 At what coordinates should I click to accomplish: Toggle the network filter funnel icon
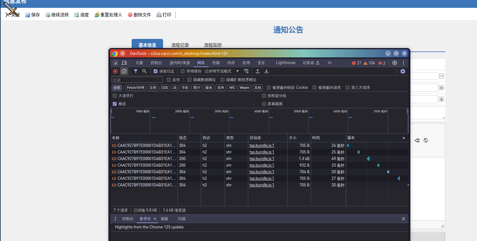tap(136, 71)
